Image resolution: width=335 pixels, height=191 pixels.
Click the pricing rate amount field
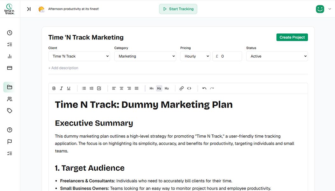click(x=227, y=56)
